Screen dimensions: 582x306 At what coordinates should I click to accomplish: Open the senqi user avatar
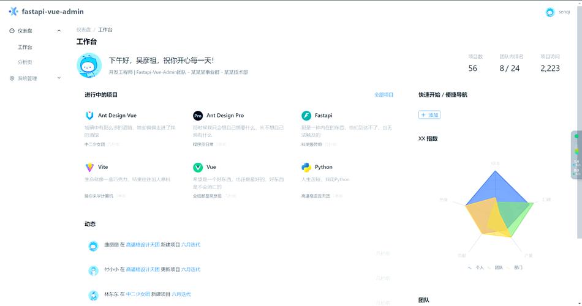tap(550, 12)
